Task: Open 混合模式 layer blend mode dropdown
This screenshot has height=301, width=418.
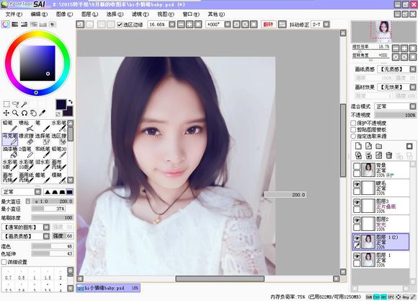Action: click(x=413, y=106)
